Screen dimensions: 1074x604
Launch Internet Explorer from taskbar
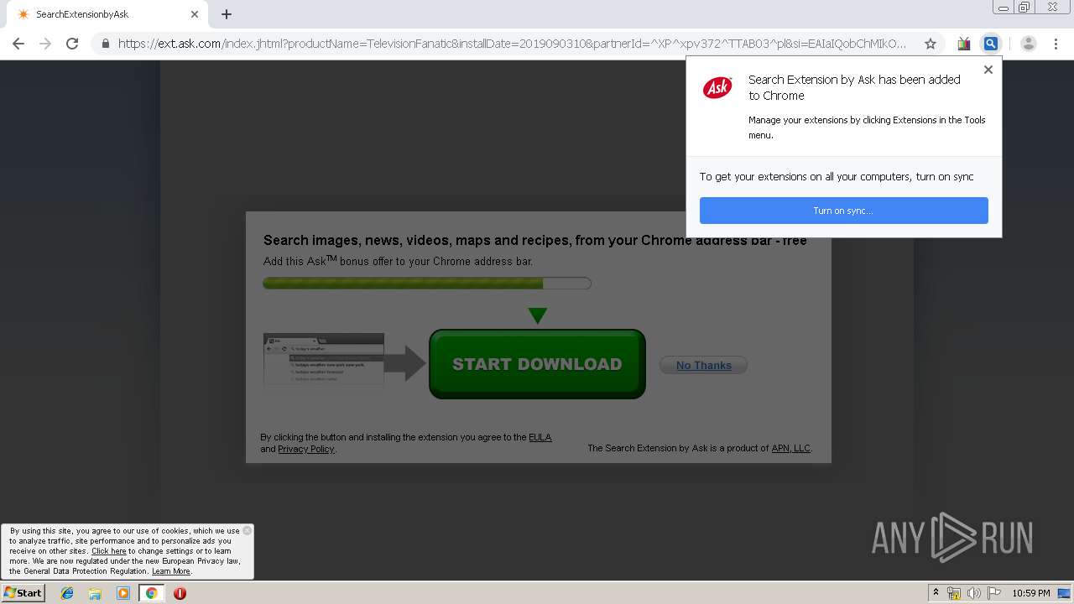coord(67,593)
